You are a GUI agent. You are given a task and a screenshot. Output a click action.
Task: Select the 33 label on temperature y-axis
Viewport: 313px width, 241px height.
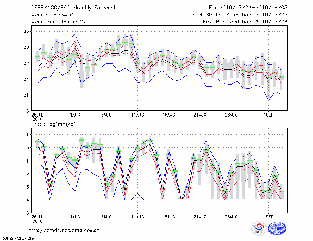click(x=27, y=31)
